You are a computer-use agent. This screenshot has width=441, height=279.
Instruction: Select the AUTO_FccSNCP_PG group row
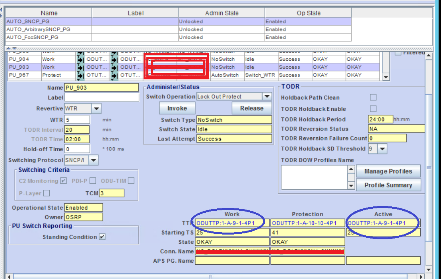(178, 37)
